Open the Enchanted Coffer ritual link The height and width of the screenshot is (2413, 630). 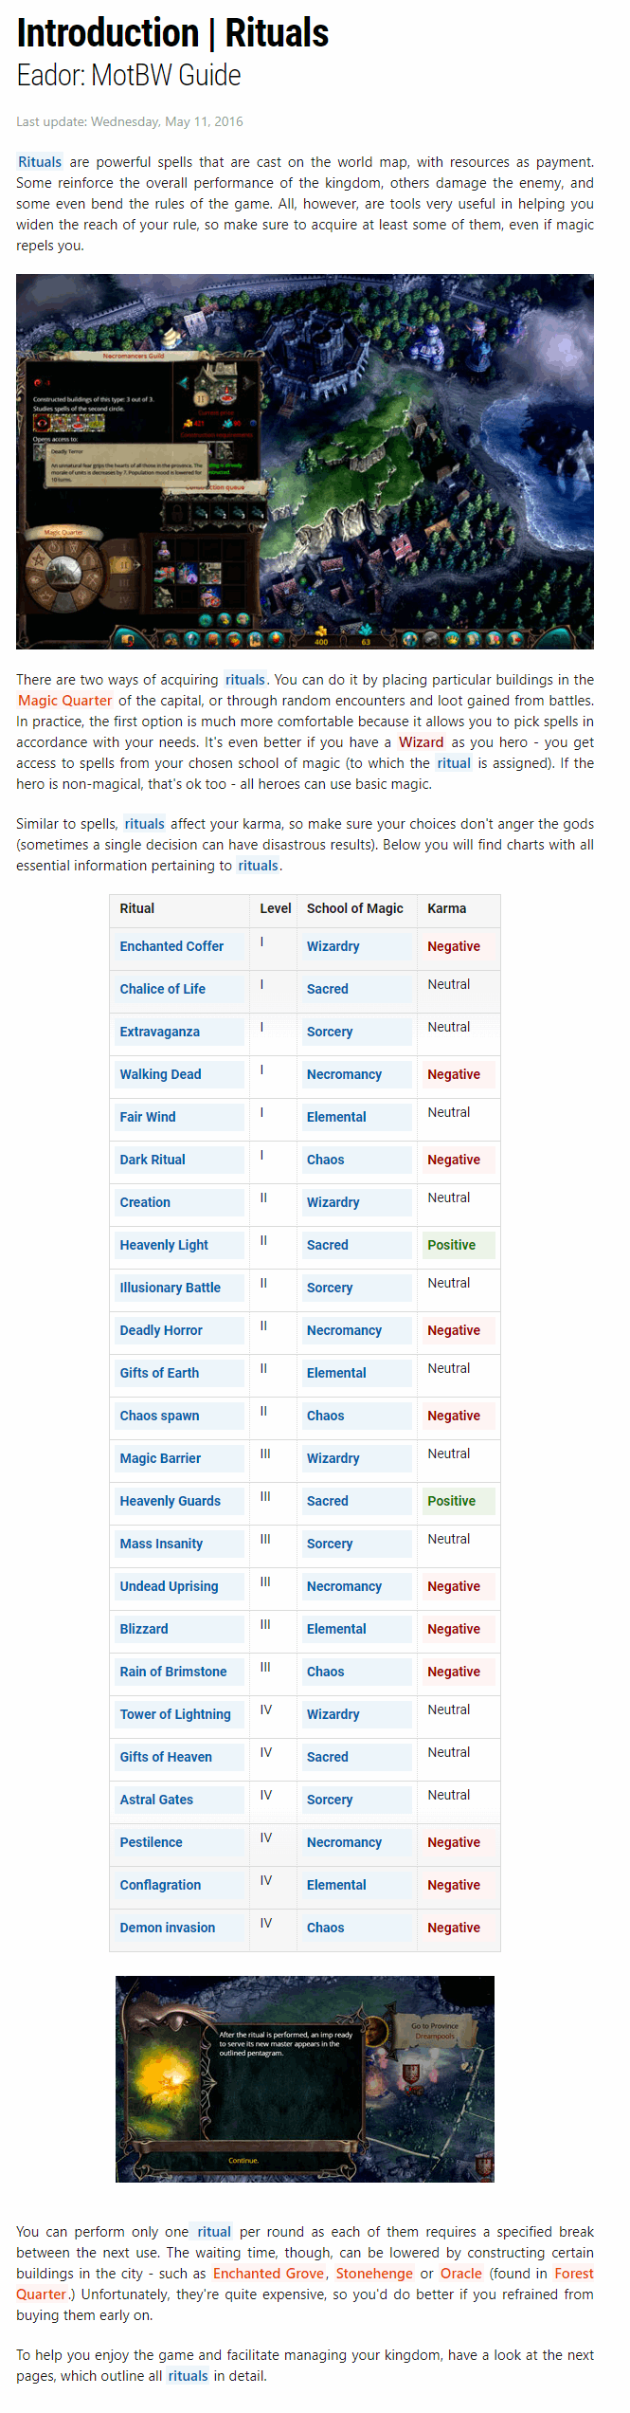click(171, 946)
